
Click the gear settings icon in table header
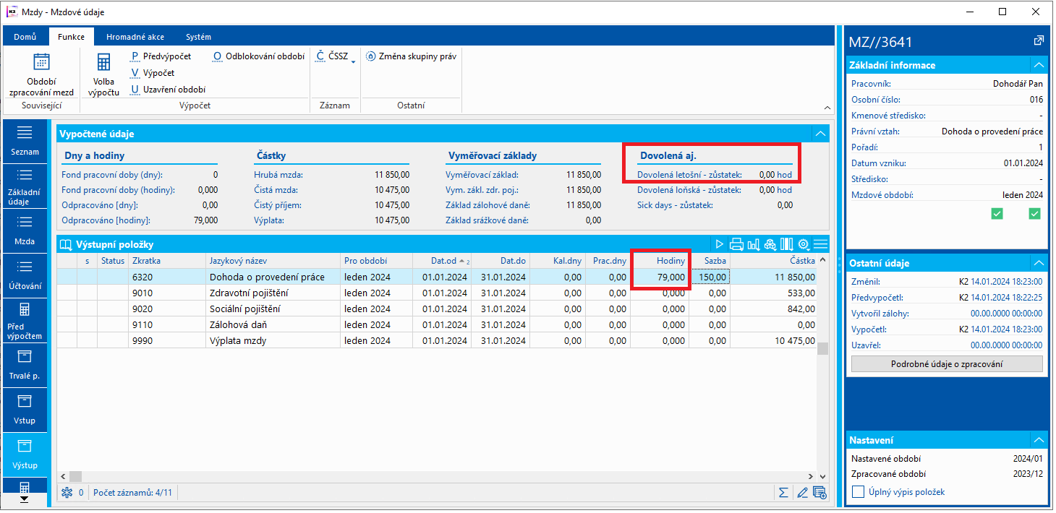point(804,244)
